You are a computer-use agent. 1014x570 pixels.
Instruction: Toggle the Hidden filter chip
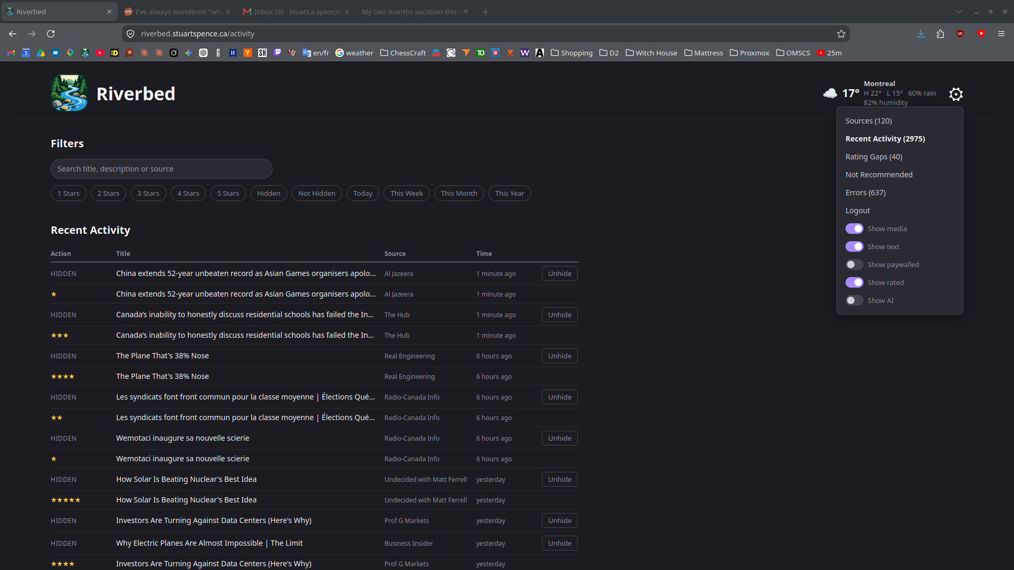[269, 193]
